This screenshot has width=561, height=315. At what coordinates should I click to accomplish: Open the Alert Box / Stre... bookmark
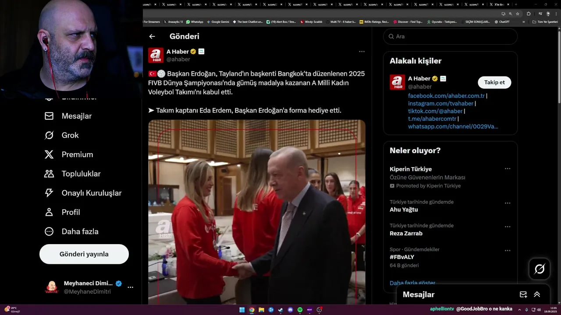click(x=281, y=21)
